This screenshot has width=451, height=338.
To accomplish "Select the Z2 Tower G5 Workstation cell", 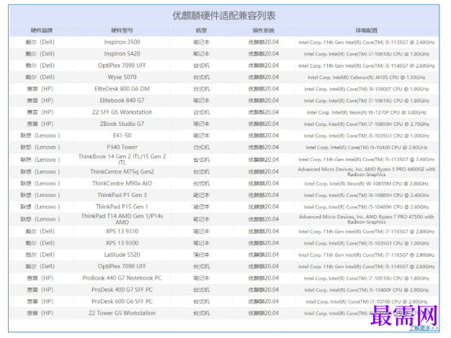I will pos(122,313).
